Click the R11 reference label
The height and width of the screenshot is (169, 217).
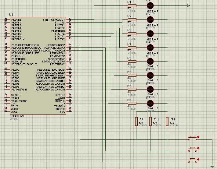pos(172,119)
